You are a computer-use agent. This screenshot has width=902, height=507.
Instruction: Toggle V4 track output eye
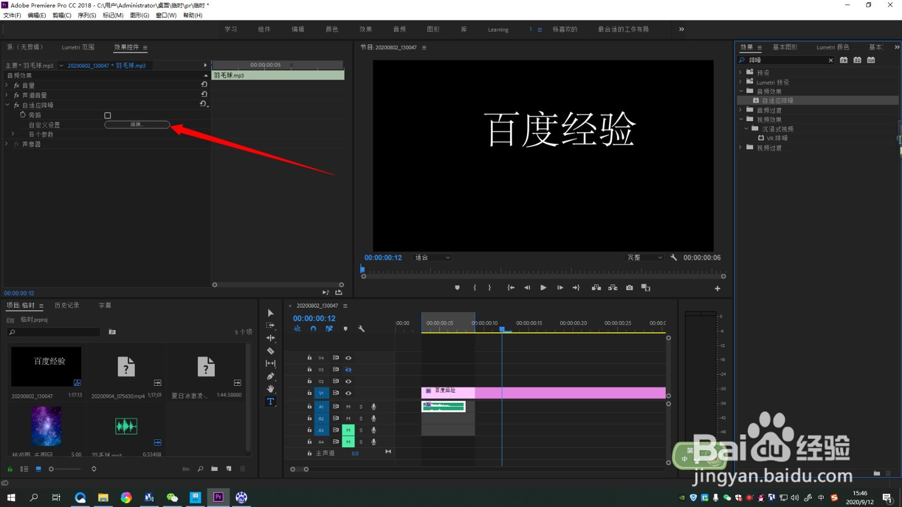(348, 358)
